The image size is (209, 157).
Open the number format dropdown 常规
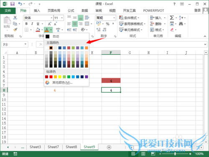pos(114,18)
